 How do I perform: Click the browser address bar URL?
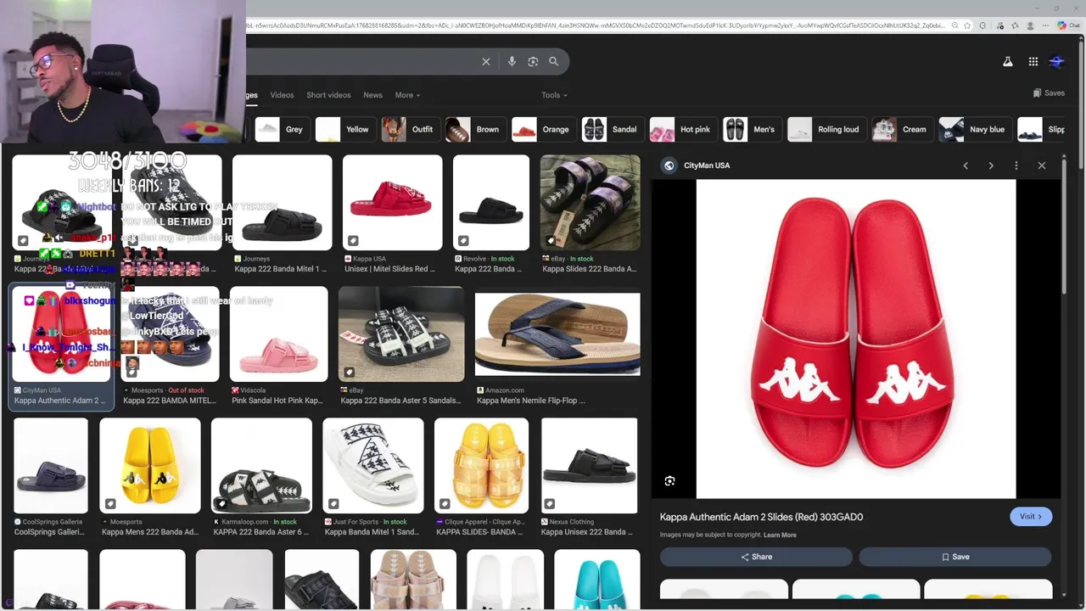tap(594, 25)
